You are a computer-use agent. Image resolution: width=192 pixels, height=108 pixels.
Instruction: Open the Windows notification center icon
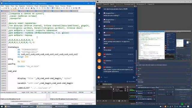[x=188, y=106]
